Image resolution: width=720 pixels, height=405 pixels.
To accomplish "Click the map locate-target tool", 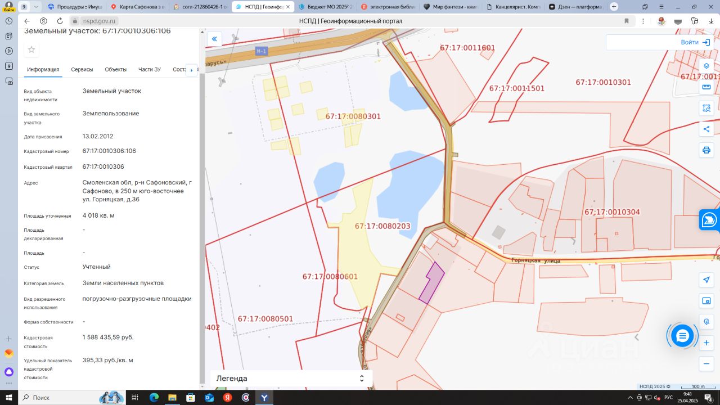I will (x=706, y=322).
